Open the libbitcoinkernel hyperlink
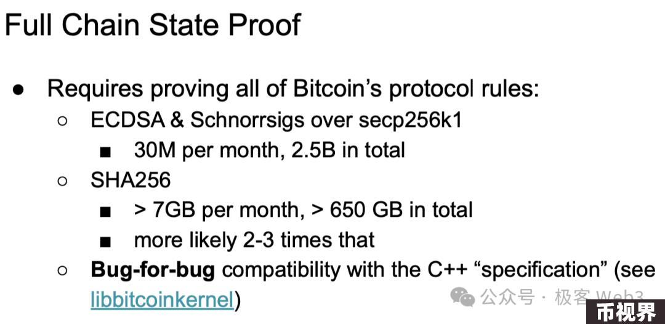The width and height of the screenshot is (665, 324). [x=163, y=300]
